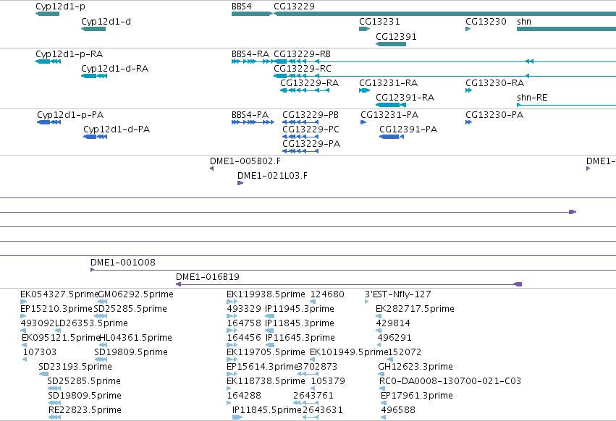Select the Cyp12d1-d gene feature
The image size is (616, 421).
tap(93, 29)
